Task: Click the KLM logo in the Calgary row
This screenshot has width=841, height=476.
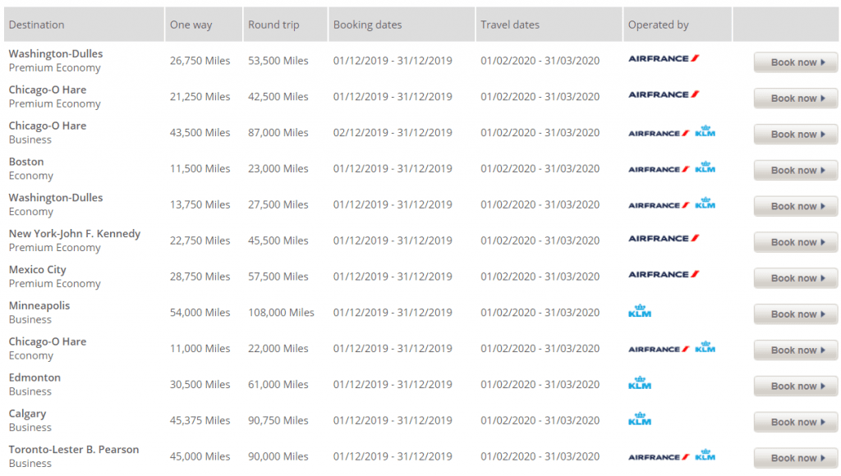Action: click(x=639, y=419)
